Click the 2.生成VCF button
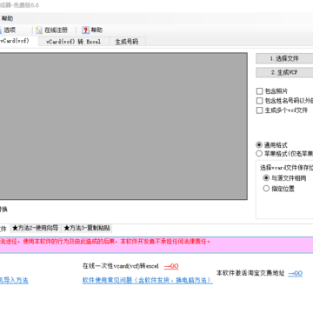The height and width of the screenshot is (313, 313). click(x=284, y=72)
